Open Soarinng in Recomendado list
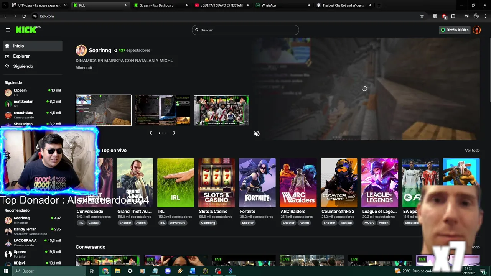 pos(33,220)
